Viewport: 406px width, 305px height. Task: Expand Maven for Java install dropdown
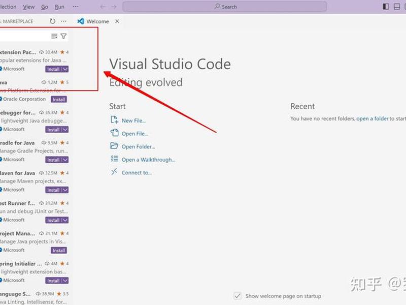(65, 190)
